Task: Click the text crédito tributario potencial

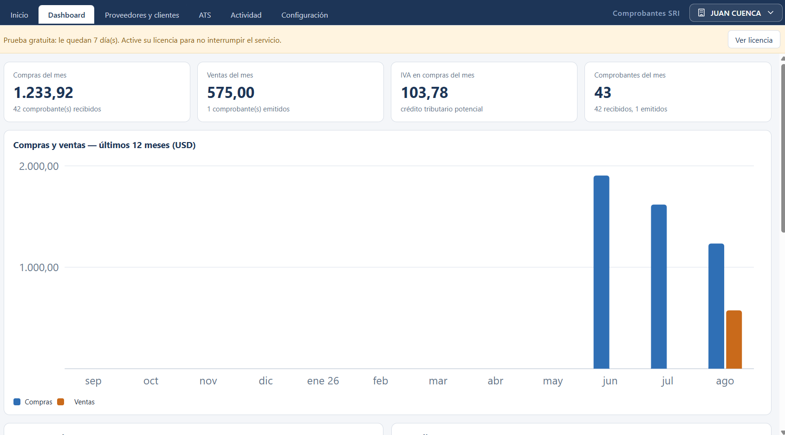Action: click(x=441, y=109)
